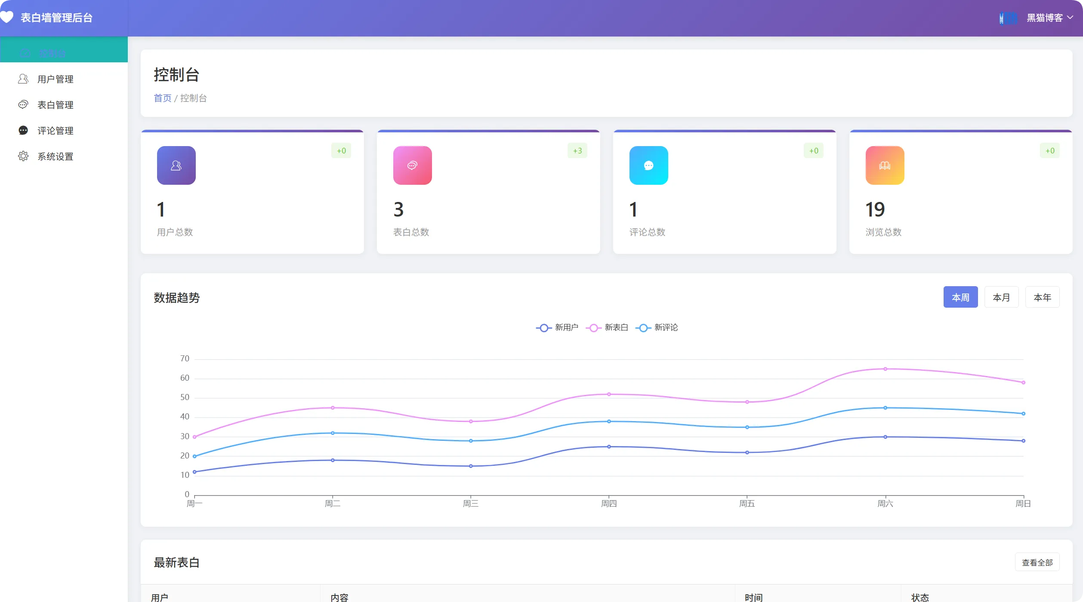Viewport: 1083px width, 602px height.
Task: Click the orange views book icon
Action: pos(885,165)
